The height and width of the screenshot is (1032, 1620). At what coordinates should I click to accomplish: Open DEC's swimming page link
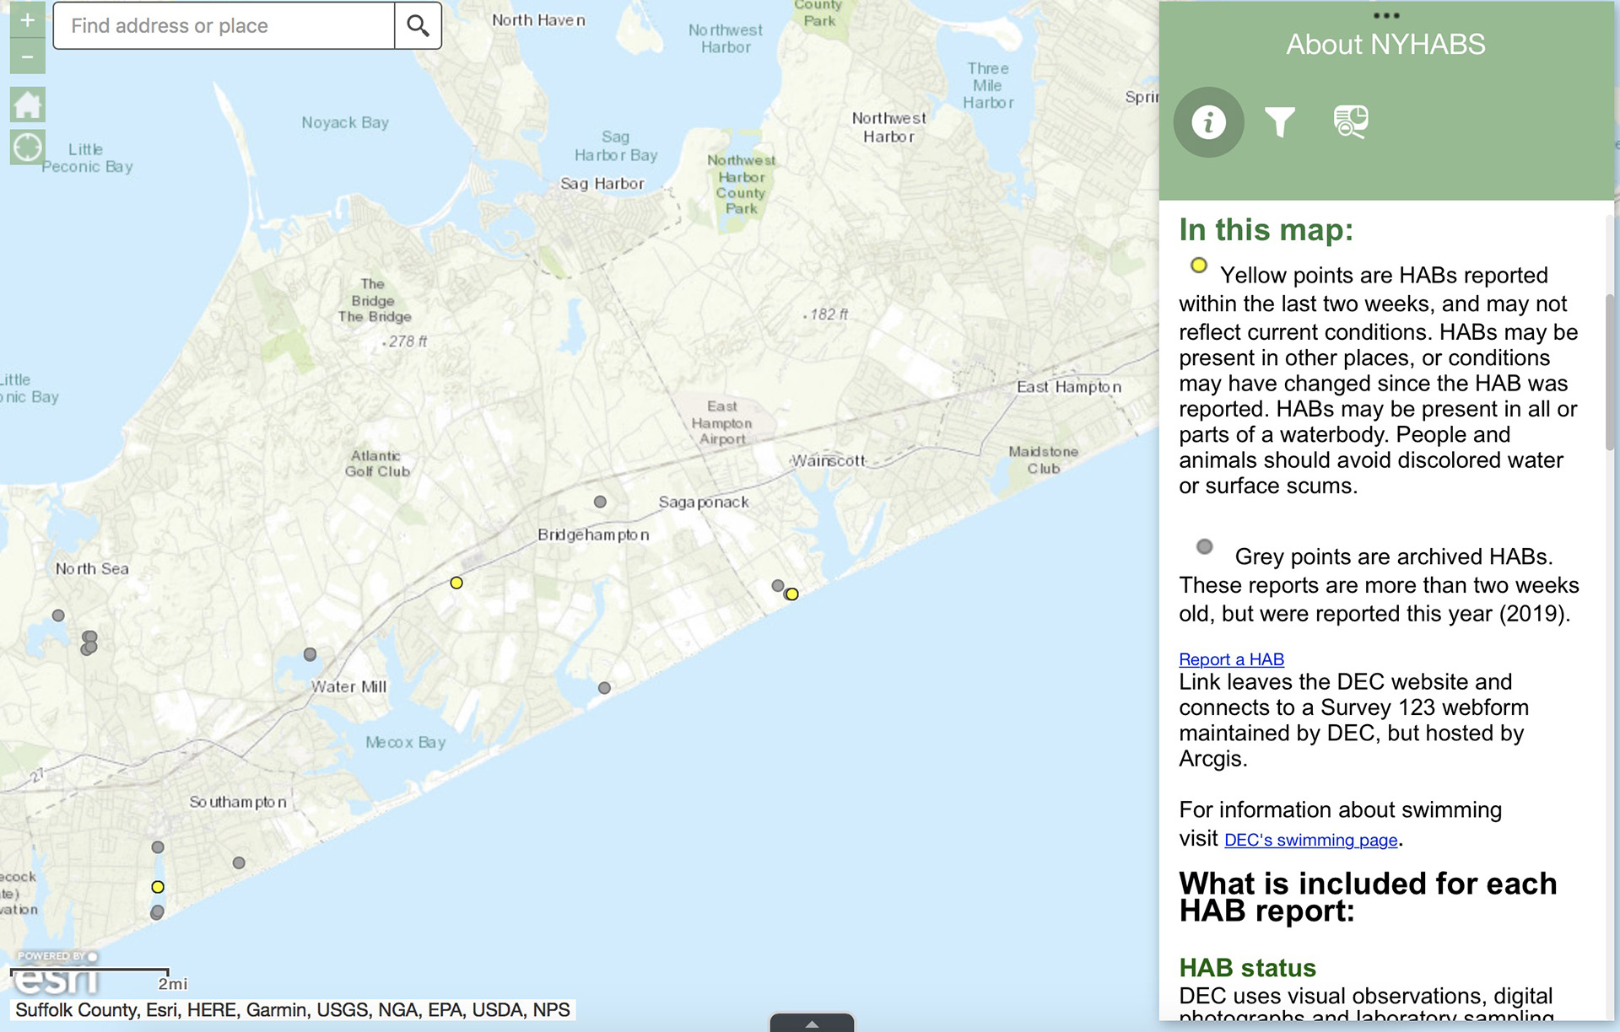click(1310, 840)
